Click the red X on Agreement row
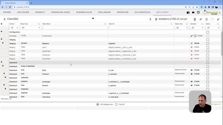The width and height of the screenshot is (223, 125). [x=192, y=51]
